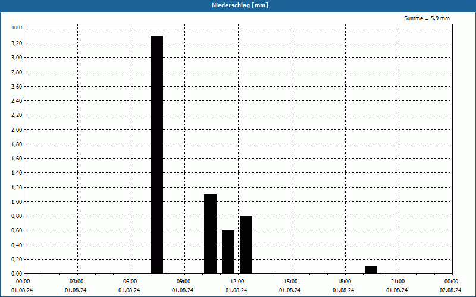The height and width of the screenshot is (297, 476).
Task: Select the 2,00 y-axis value
Action: [x=17, y=129]
